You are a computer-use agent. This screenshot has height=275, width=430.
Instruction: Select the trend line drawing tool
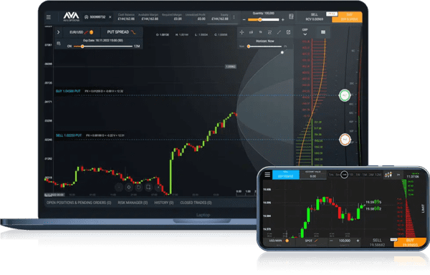[x=279, y=32]
